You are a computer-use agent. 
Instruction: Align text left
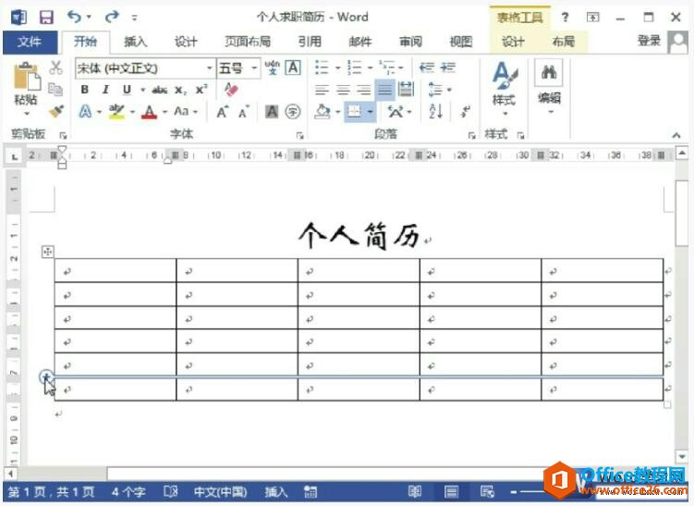tap(322, 90)
